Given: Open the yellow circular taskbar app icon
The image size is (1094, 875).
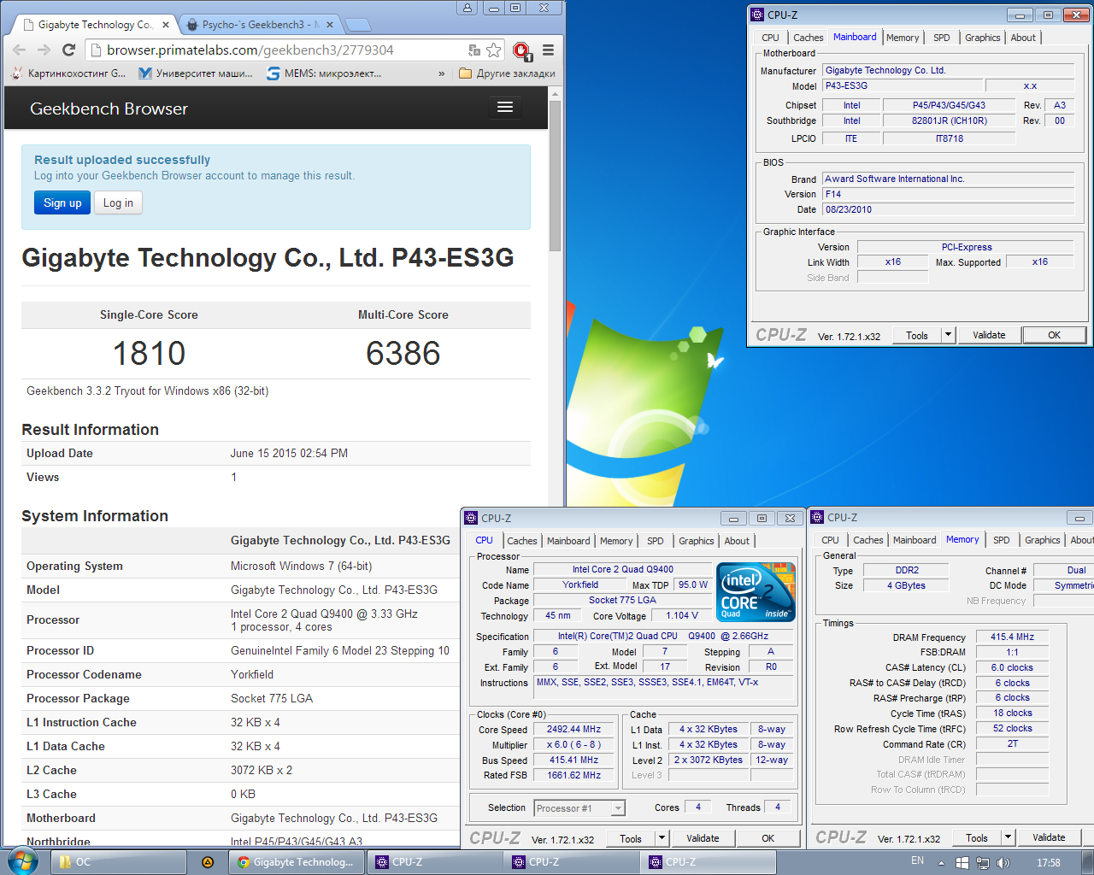Looking at the screenshot, I should [x=208, y=862].
